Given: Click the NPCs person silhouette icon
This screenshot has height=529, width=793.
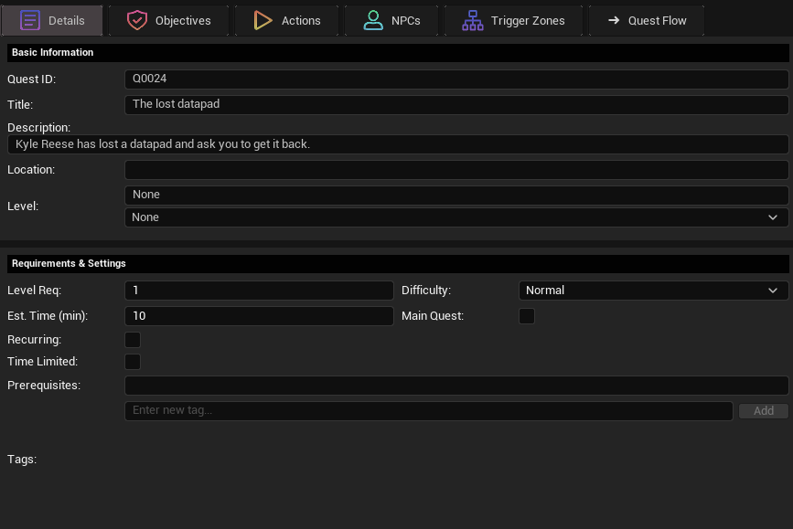Looking at the screenshot, I should click(373, 21).
